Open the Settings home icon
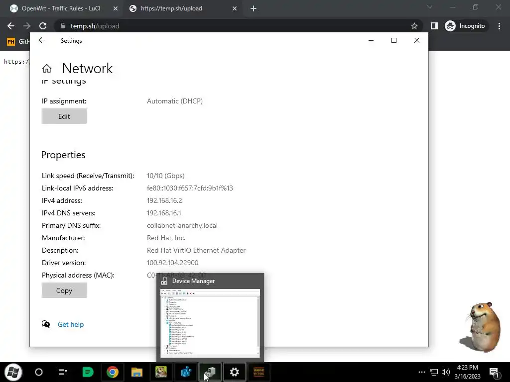 tap(47, 68)
